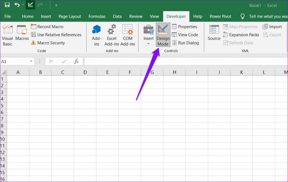Select the Developer tab
Viewport: 288px width, 182px height.
point(176,16)
